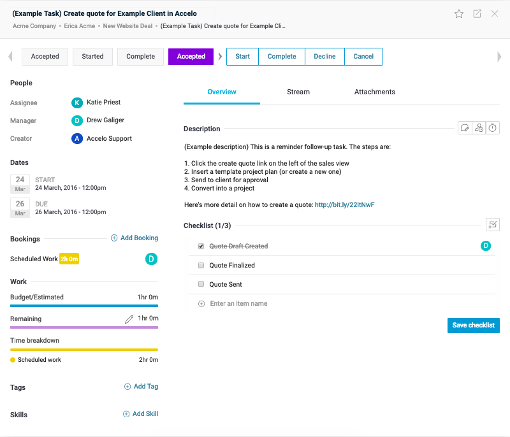Open the bit.ly quote help link

click(x=344, y=204)
